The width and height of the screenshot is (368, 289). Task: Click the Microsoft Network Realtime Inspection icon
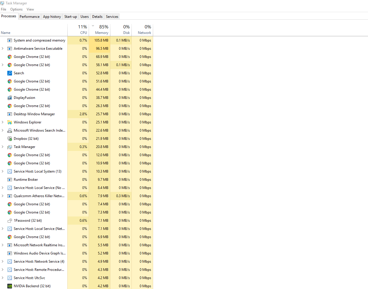coord(10,245)
